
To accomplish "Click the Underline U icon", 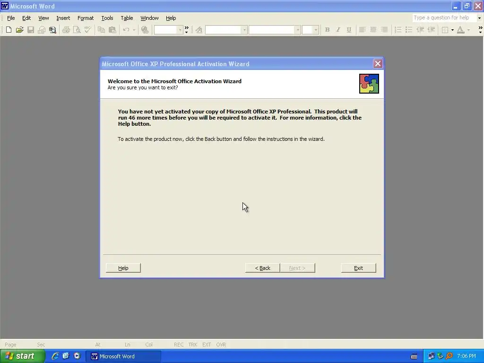I will [x=349, y=30].
